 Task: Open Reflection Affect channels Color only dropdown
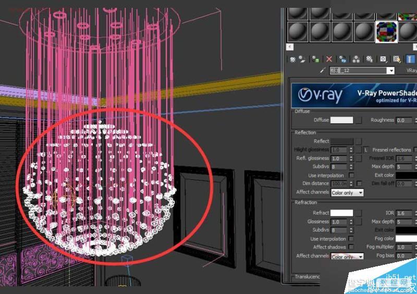pyautogui.click(x=347, y=193)
